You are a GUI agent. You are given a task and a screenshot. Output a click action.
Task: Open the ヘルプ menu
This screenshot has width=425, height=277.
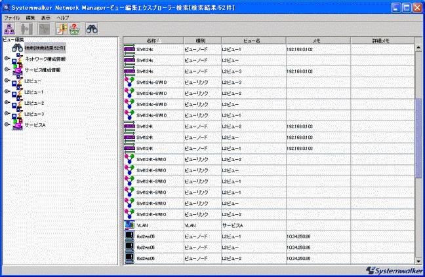[x=62, y=17]
